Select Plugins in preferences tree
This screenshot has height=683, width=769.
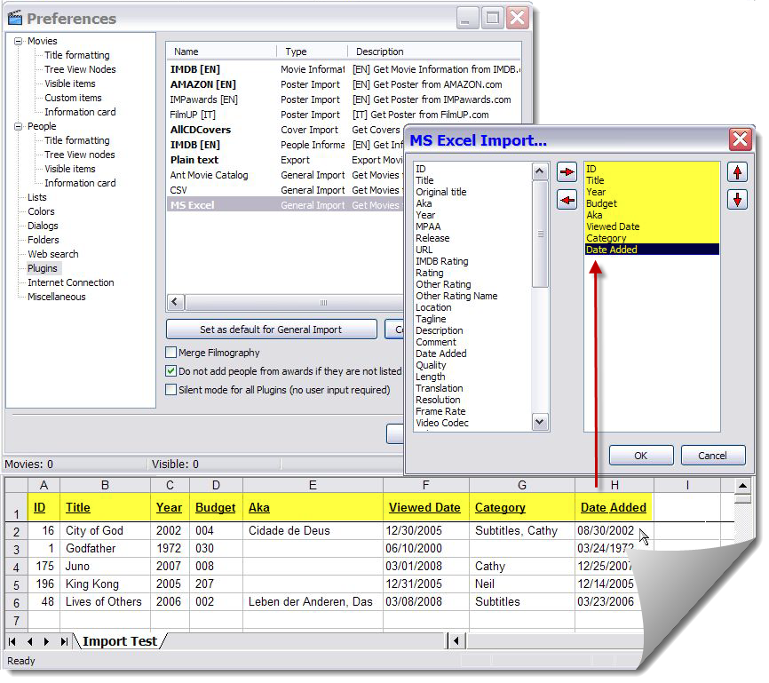[x=42, y=268]
